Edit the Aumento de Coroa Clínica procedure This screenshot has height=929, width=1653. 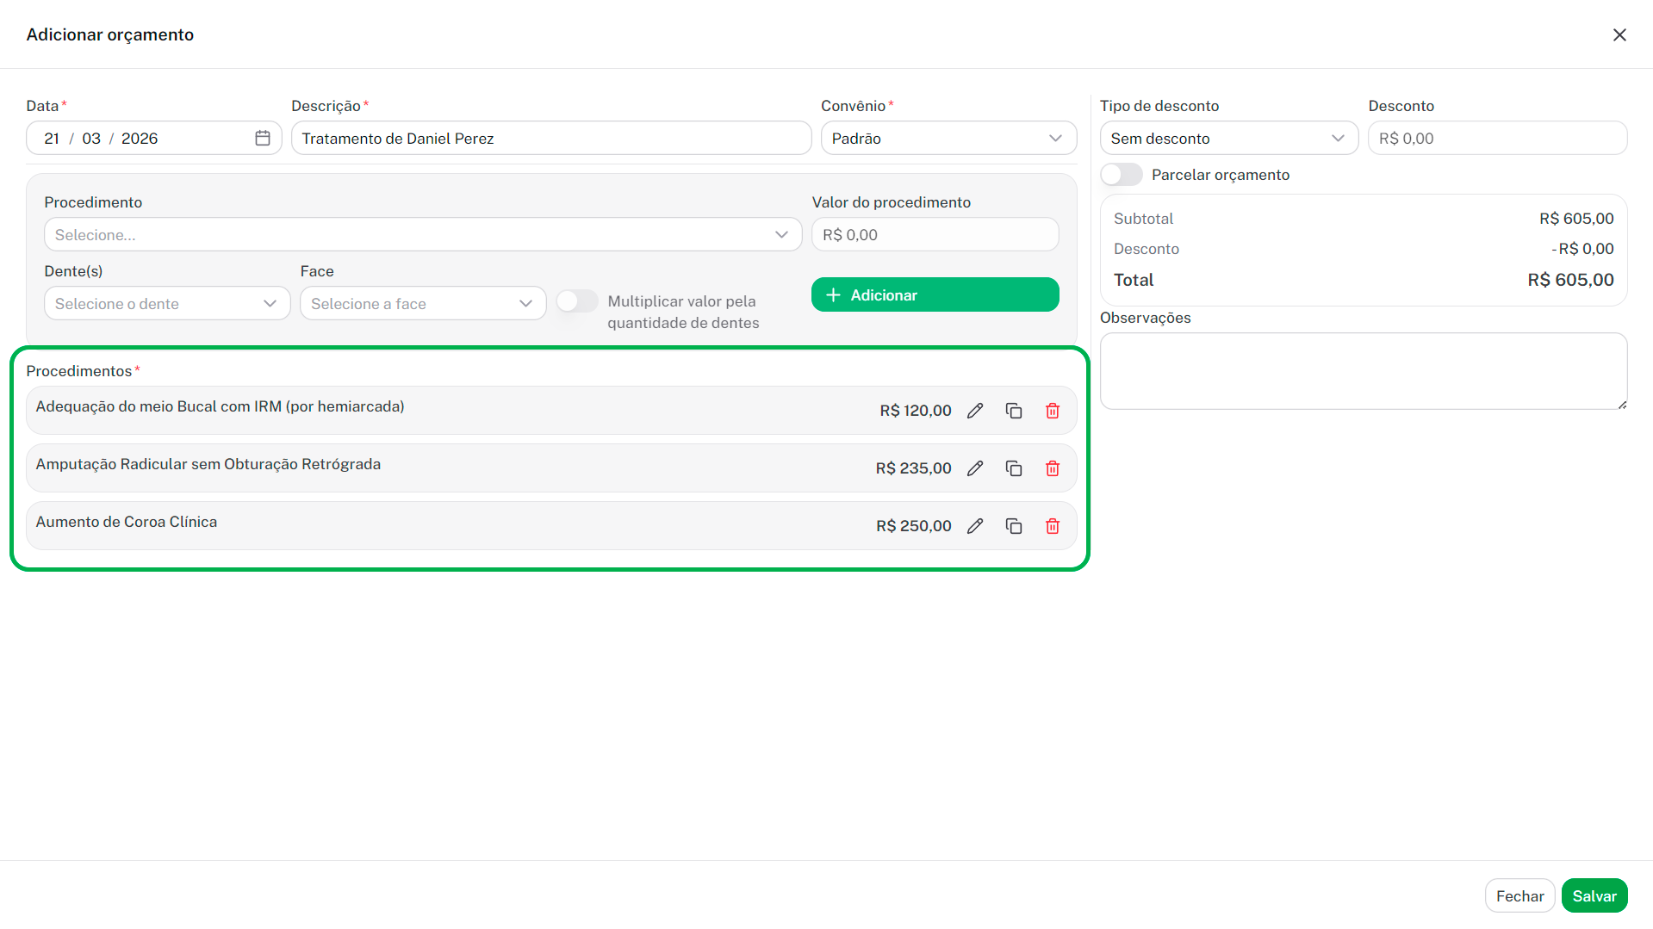click(x=974, y=526)
